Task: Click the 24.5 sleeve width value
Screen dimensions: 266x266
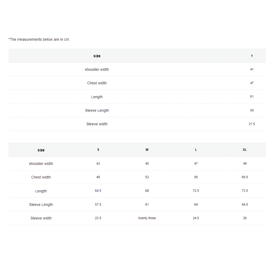Action: (196, 218)
